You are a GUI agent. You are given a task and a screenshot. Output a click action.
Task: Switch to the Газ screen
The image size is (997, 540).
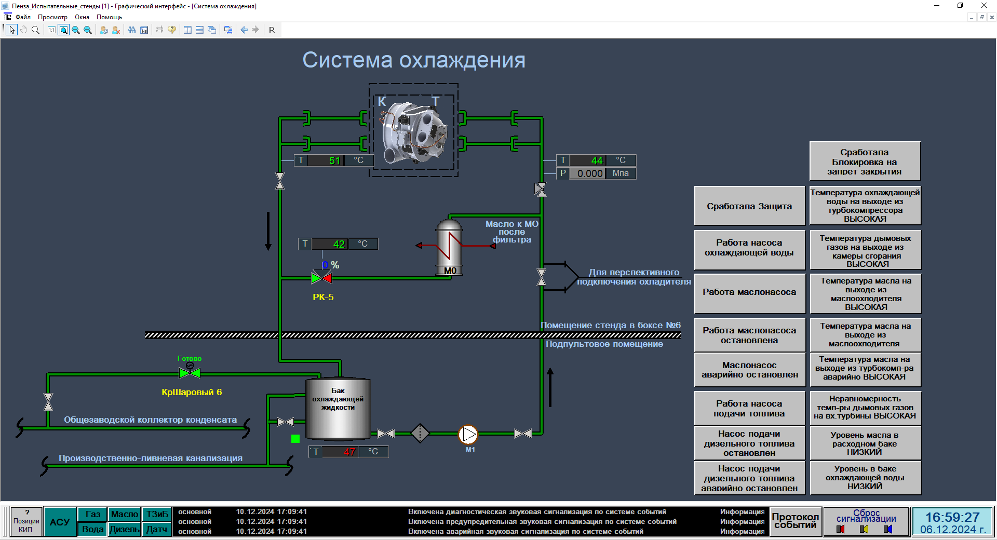point(93,515)
